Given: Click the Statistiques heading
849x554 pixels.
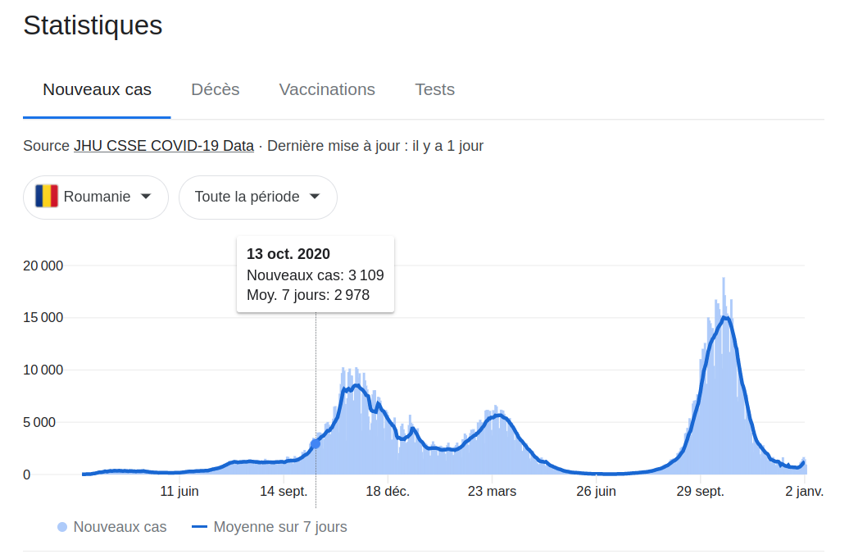Looking at the screenshot, I should (93, 25).
